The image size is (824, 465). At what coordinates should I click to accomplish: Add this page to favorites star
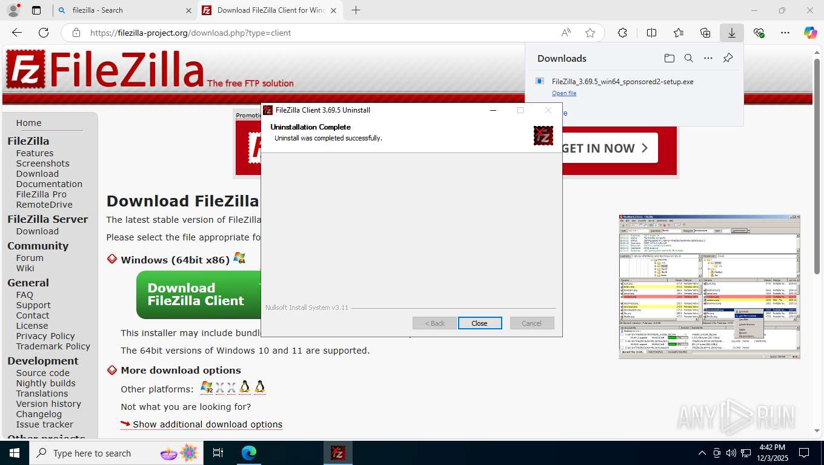590,33
